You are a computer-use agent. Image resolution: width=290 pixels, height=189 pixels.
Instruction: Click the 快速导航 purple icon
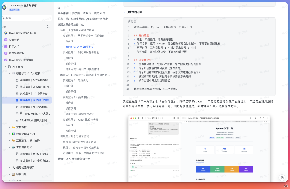coord(6,40)
